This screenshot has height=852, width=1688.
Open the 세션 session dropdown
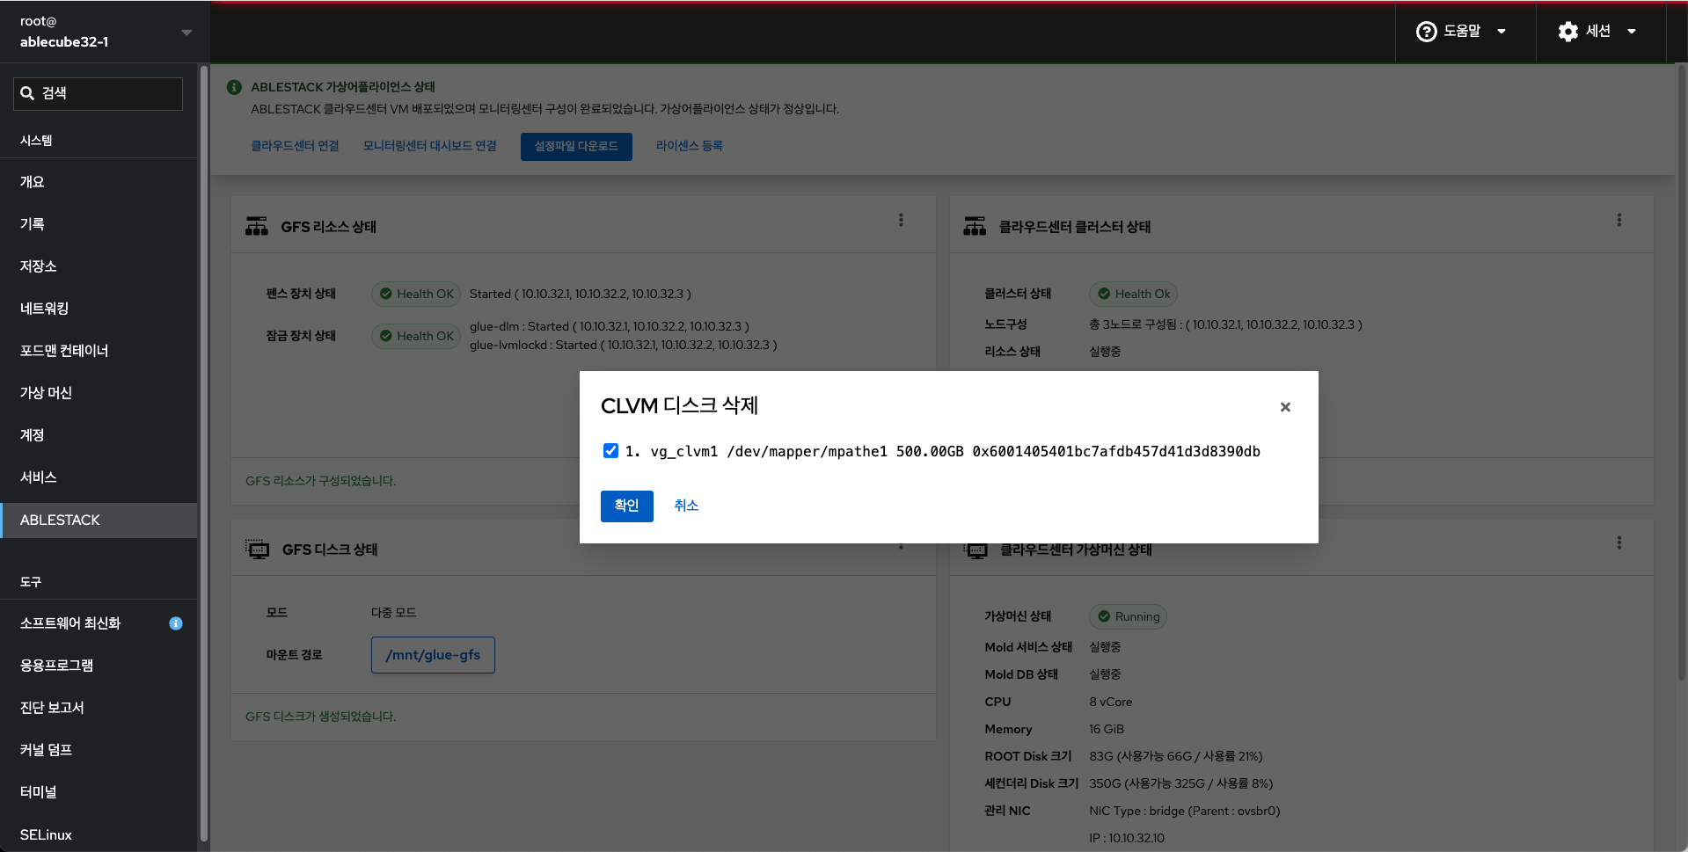(x=1597, y=32)
